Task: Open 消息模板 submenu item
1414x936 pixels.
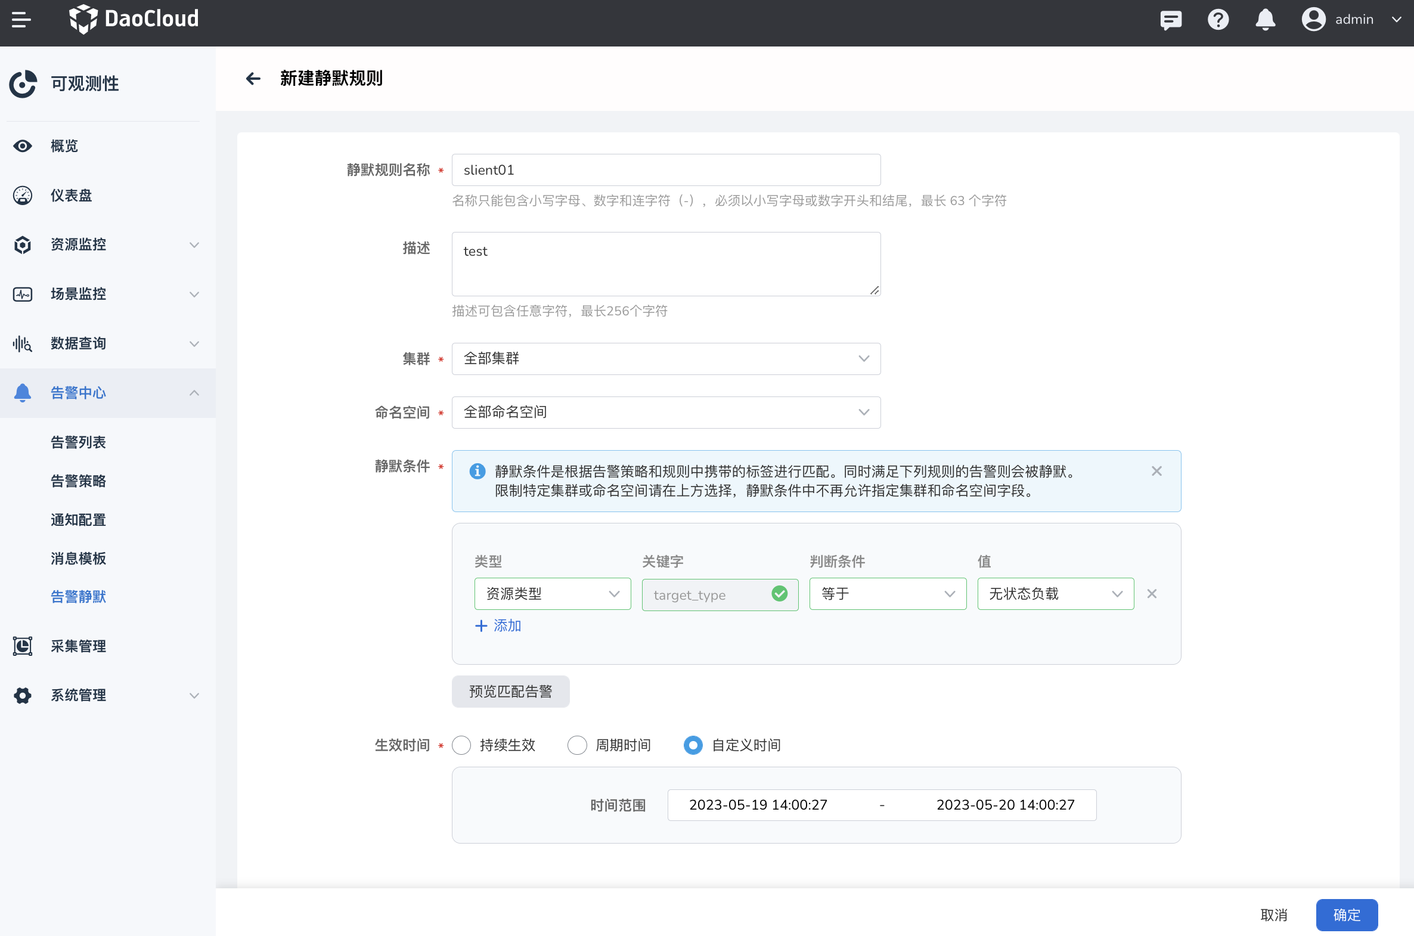Action: coord(78,558)
